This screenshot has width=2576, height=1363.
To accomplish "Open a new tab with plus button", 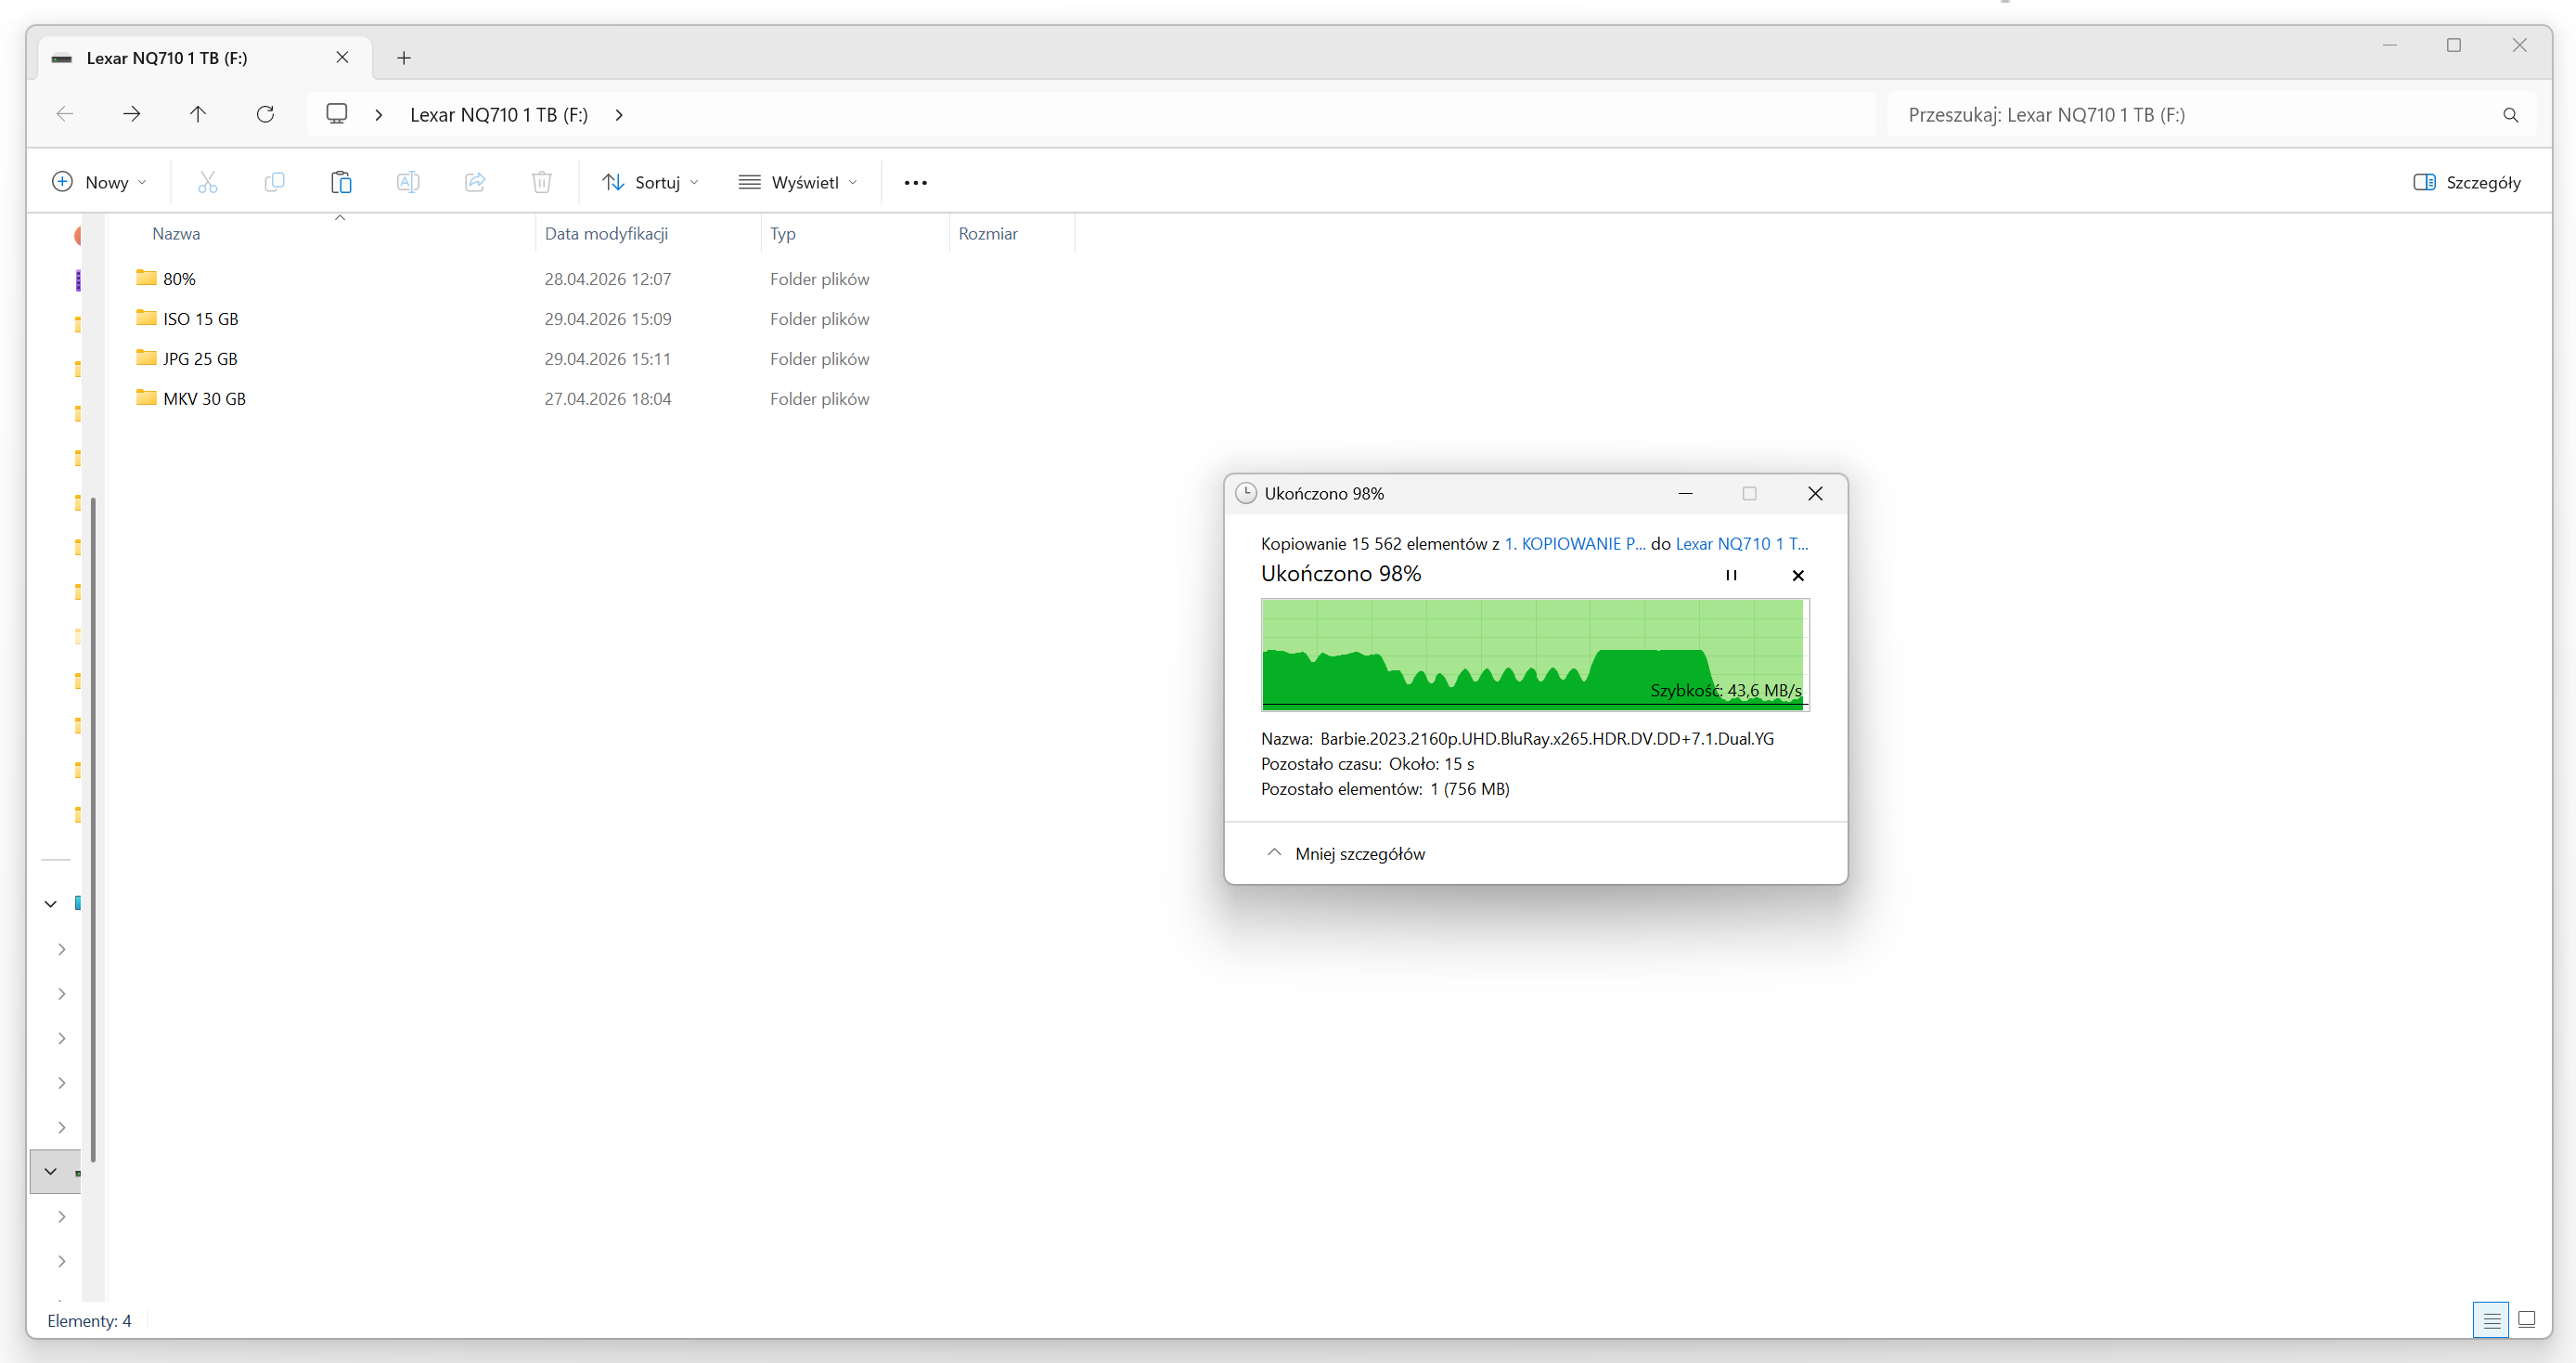I will 404,58.
